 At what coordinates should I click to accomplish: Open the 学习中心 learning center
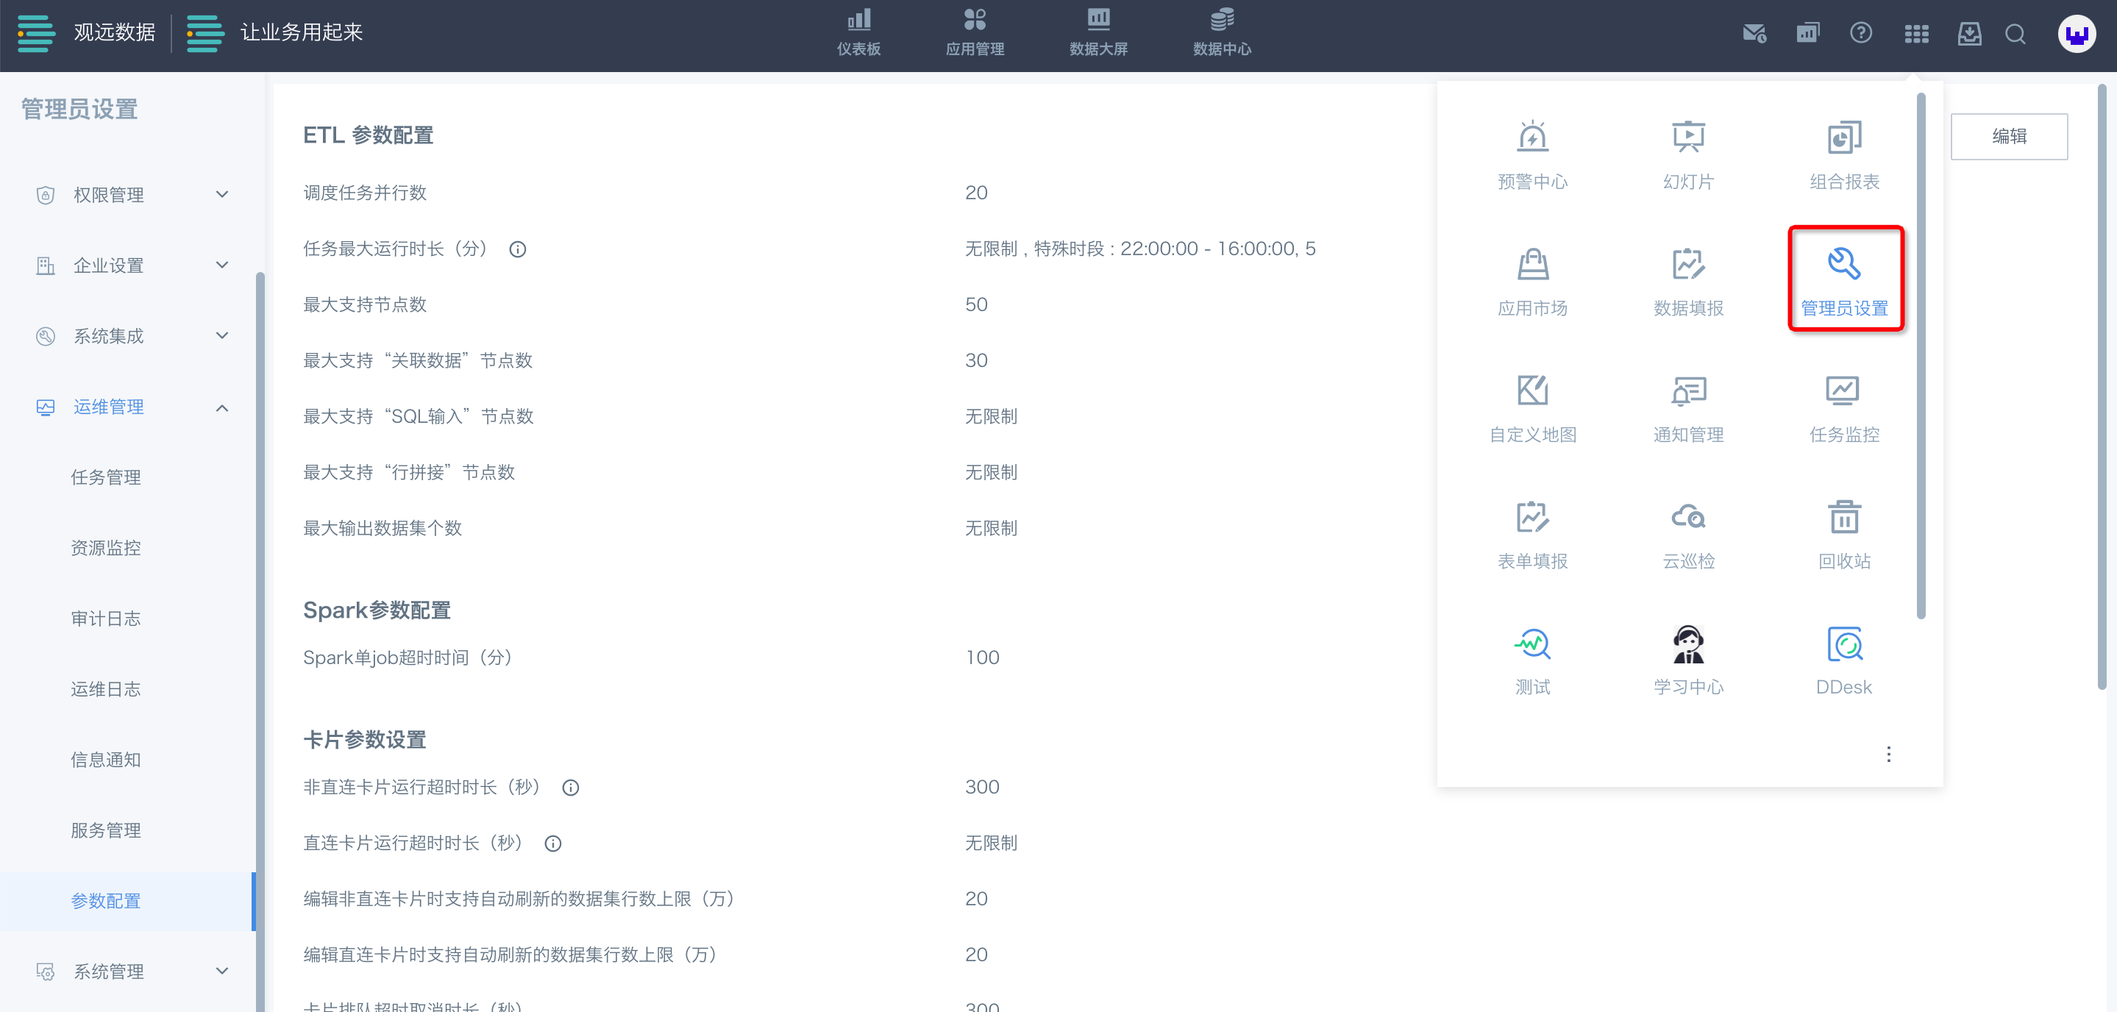[x=1688, y=660]
